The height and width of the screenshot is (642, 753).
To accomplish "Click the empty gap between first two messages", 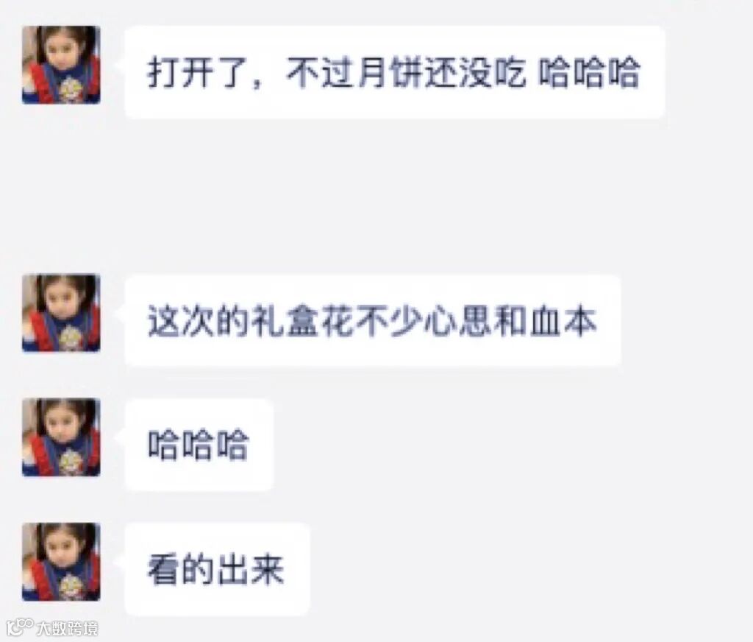I will (x=376, y=196).
